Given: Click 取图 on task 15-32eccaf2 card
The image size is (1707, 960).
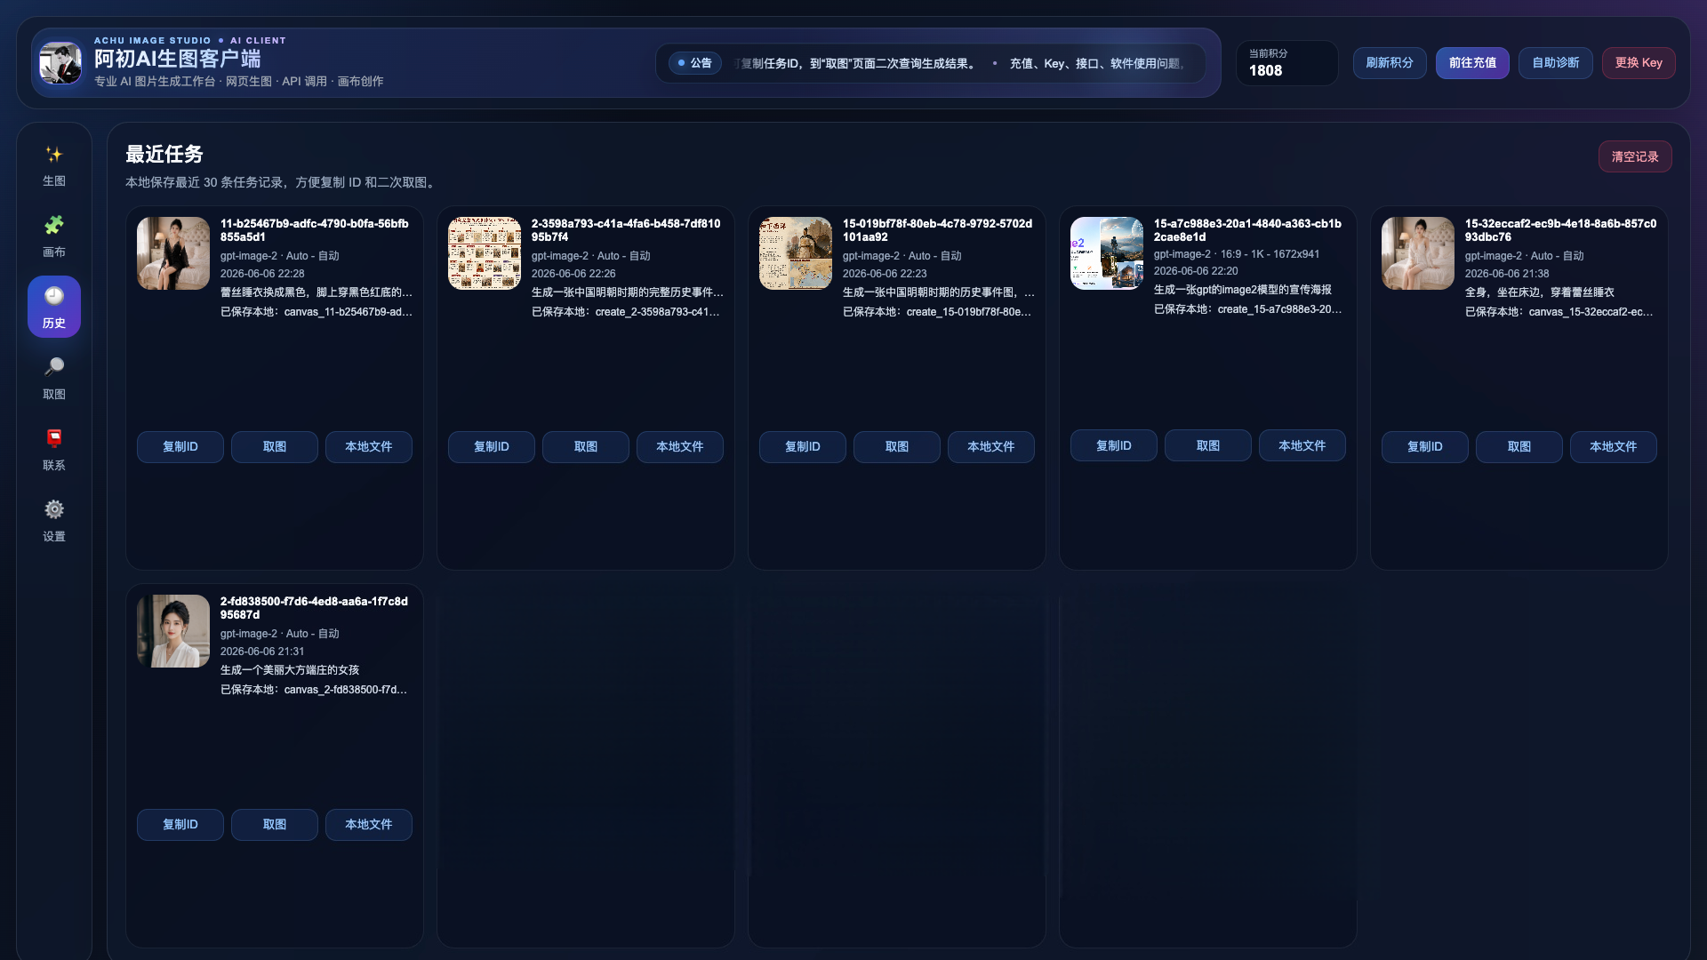Looking at the screenshot, I should [1519, 447].
